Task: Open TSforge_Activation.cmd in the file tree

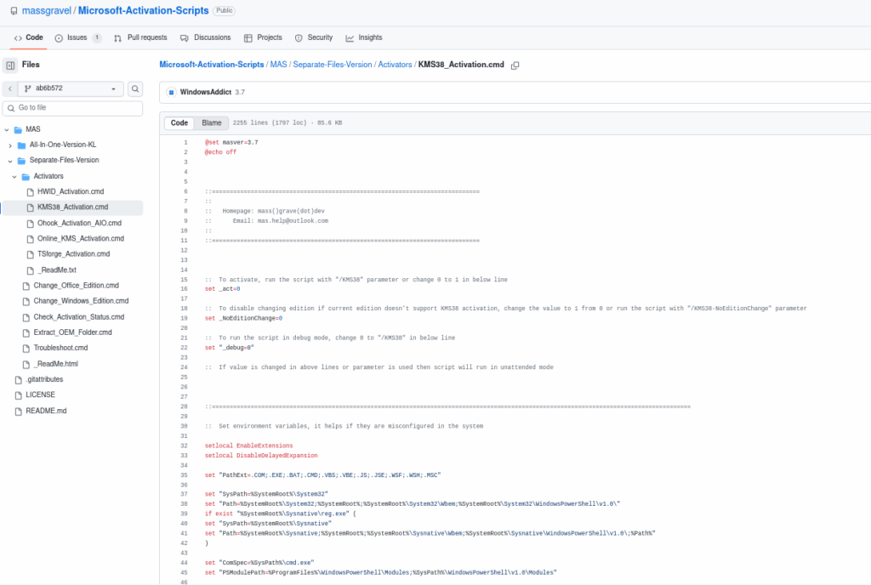Action: click(x=73, y=253)
